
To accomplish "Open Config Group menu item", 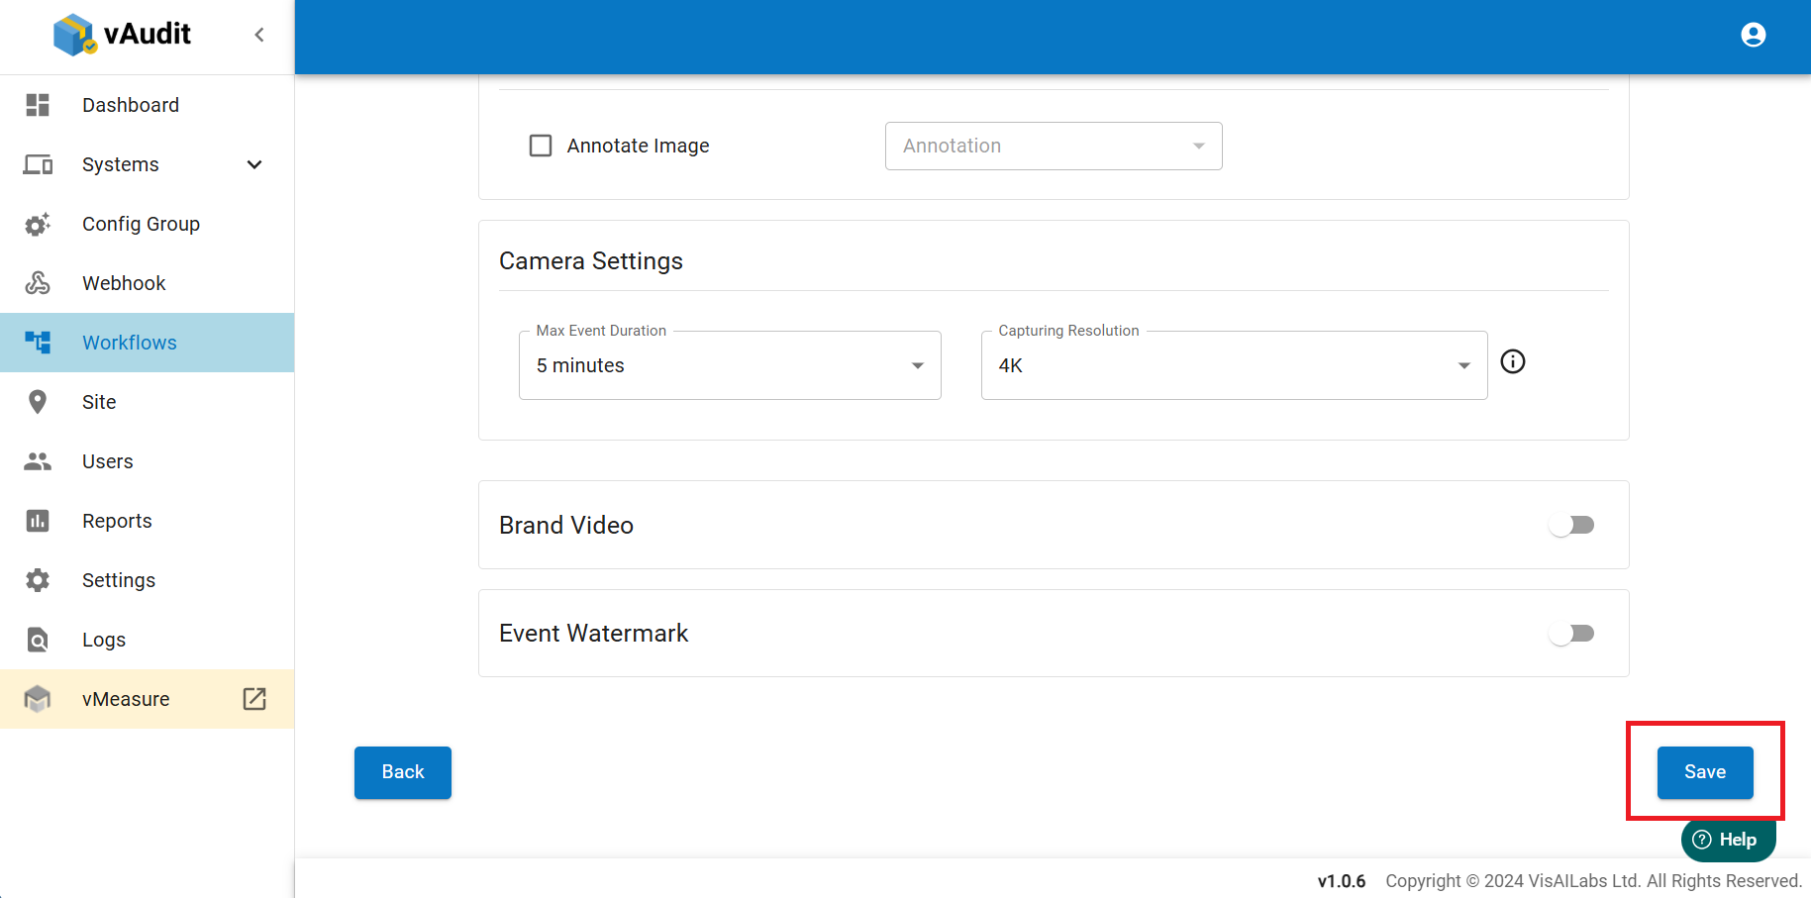I will [x=147, y=224].
